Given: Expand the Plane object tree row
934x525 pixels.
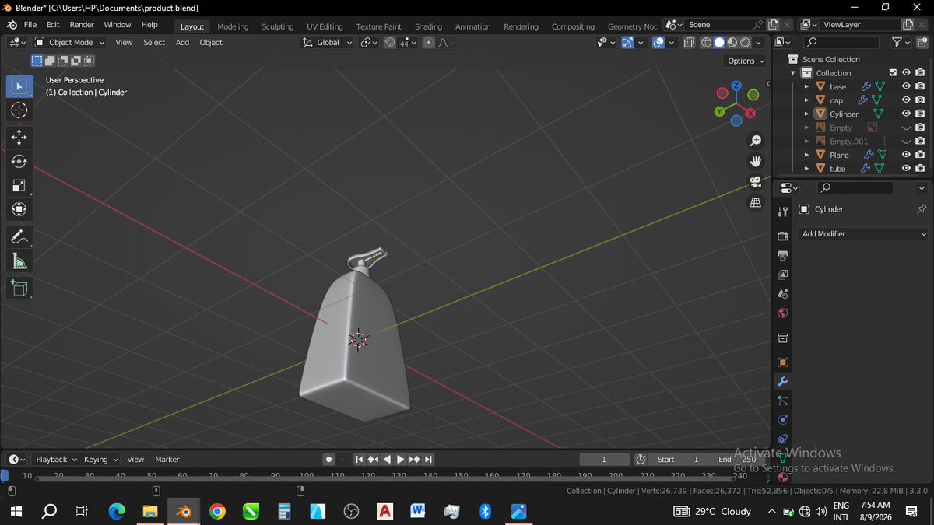Looking at the screenshot, I should tap(806, 155).
